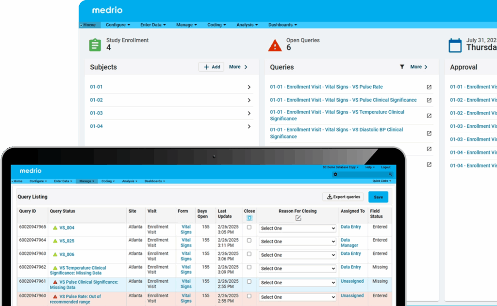
Task: Click the calendar icon beside the date
Action: [x=455, y=46]
